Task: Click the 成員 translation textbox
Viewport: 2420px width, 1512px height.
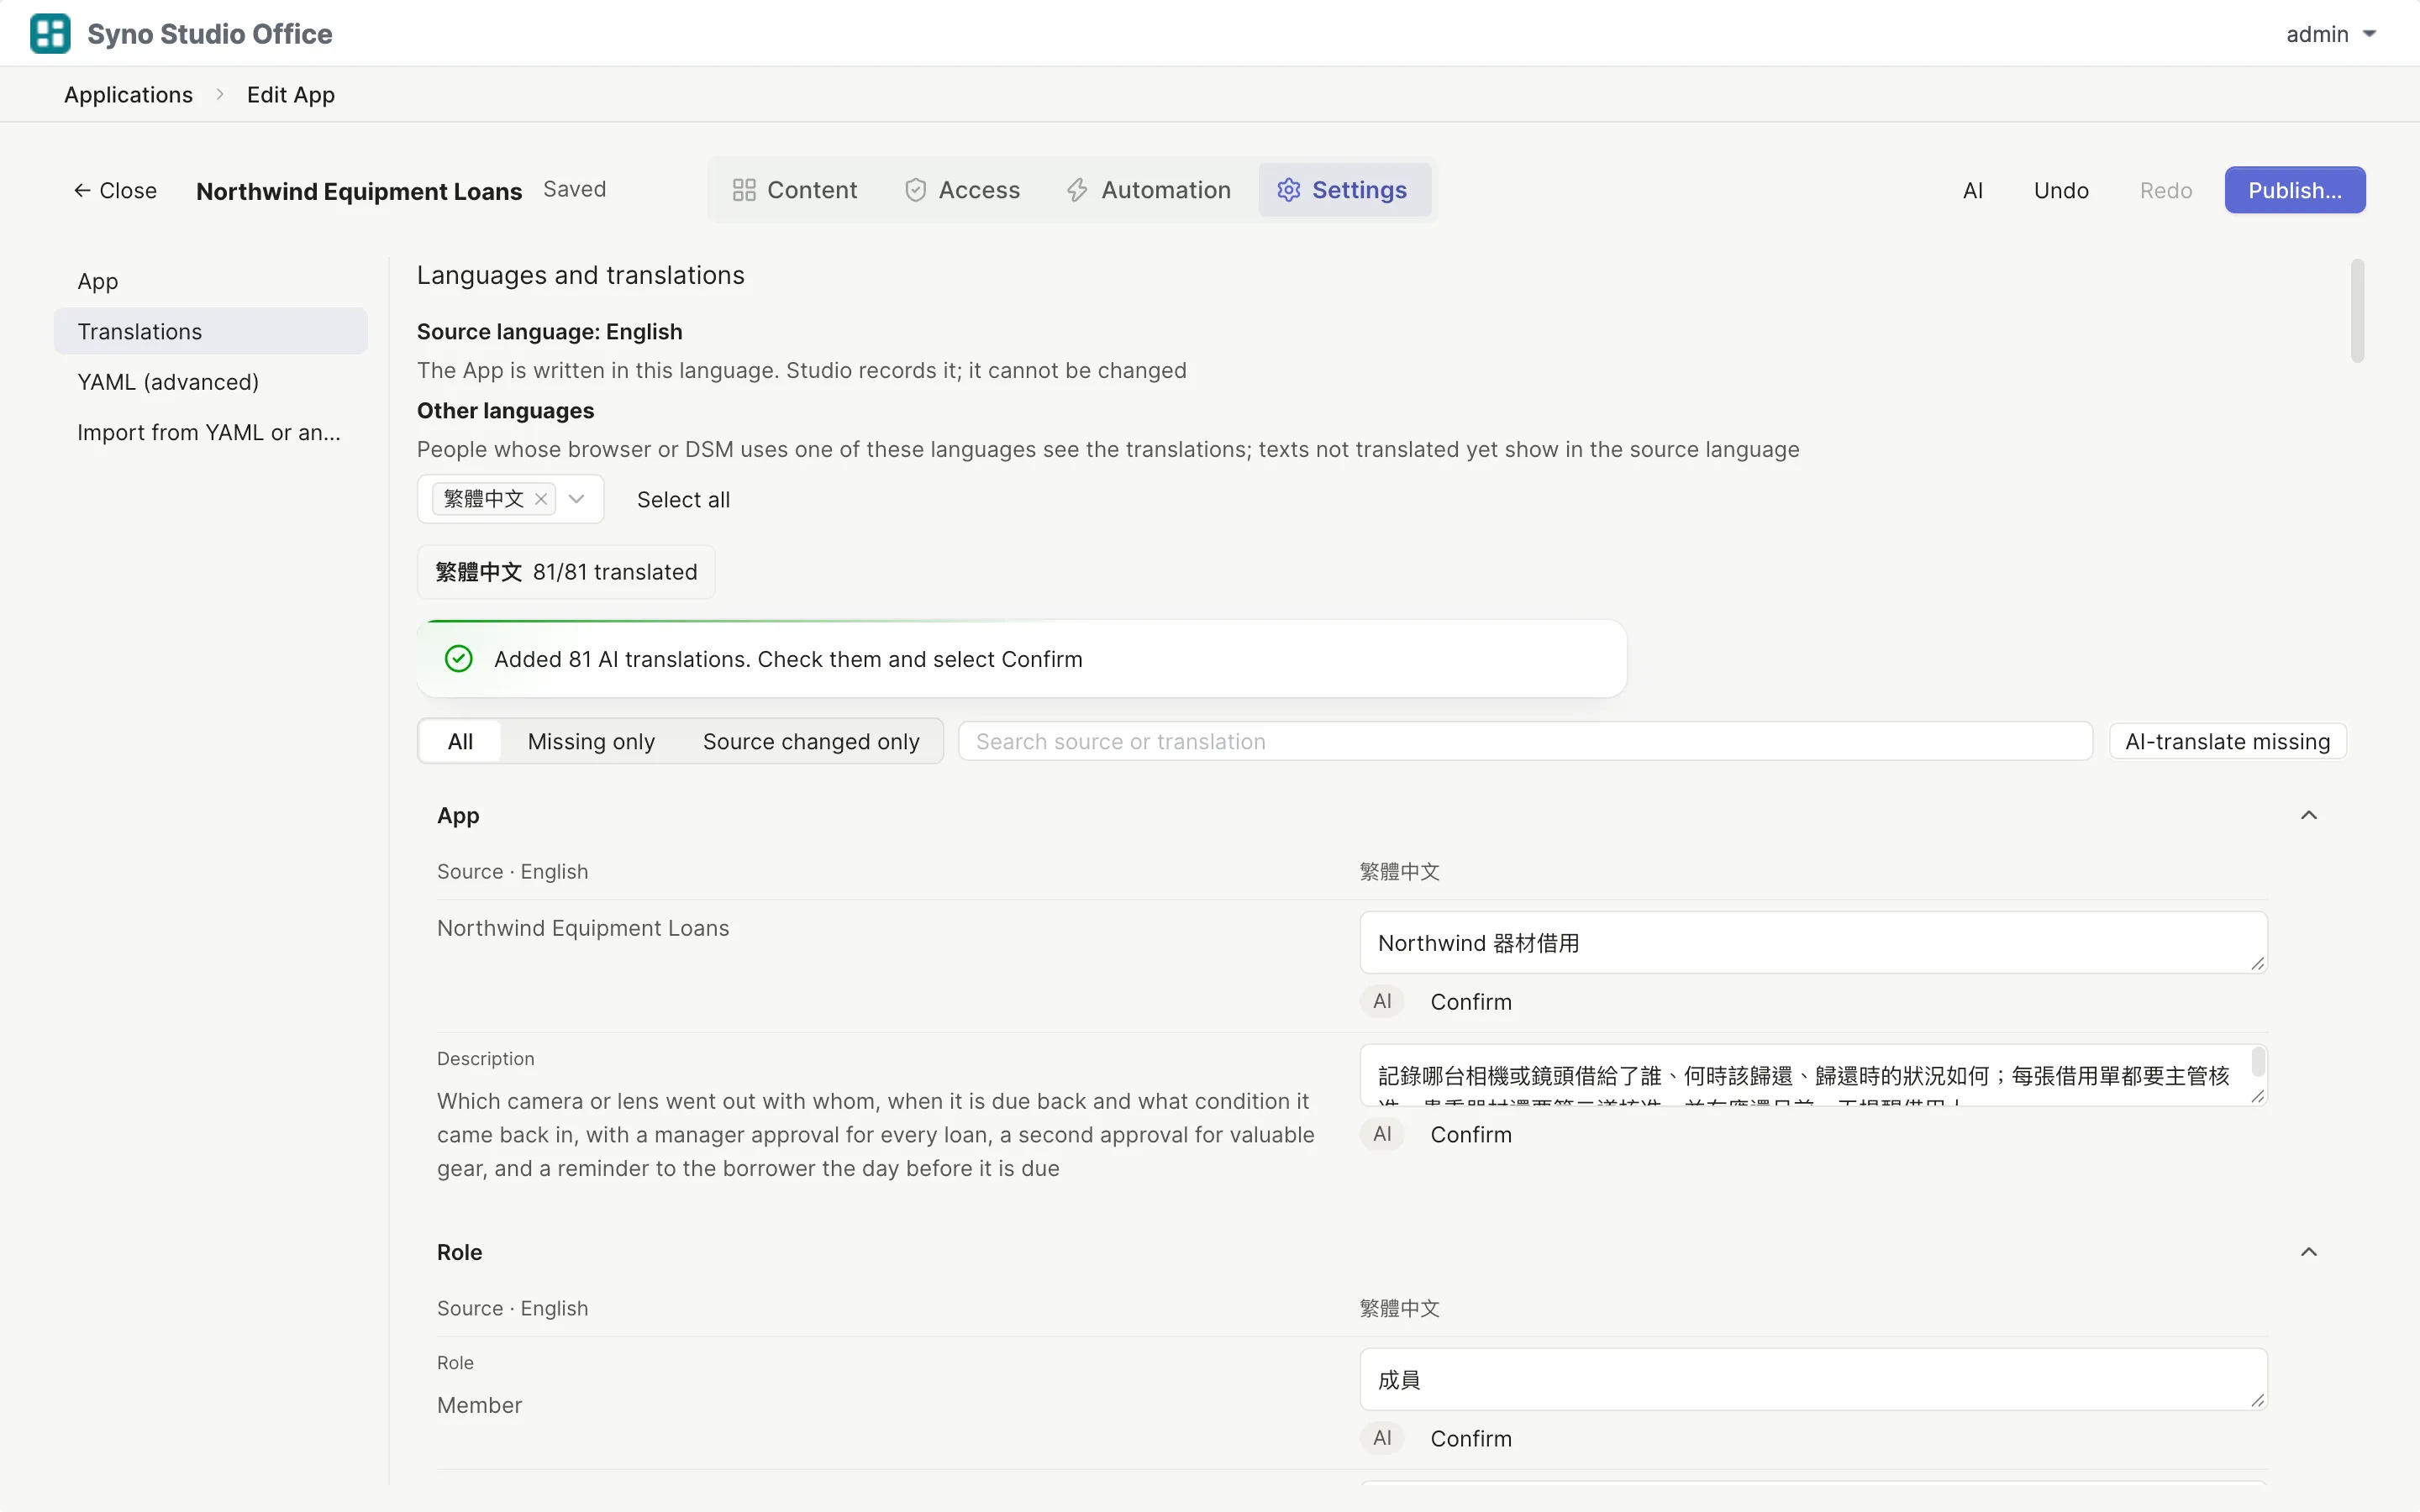Action: tap(1813, 1379)
